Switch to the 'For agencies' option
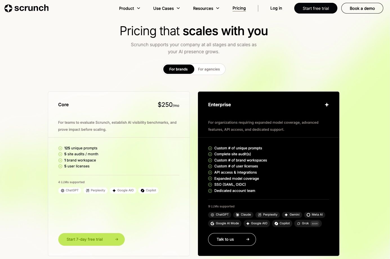The image size is (390, 259). (209, 69)
